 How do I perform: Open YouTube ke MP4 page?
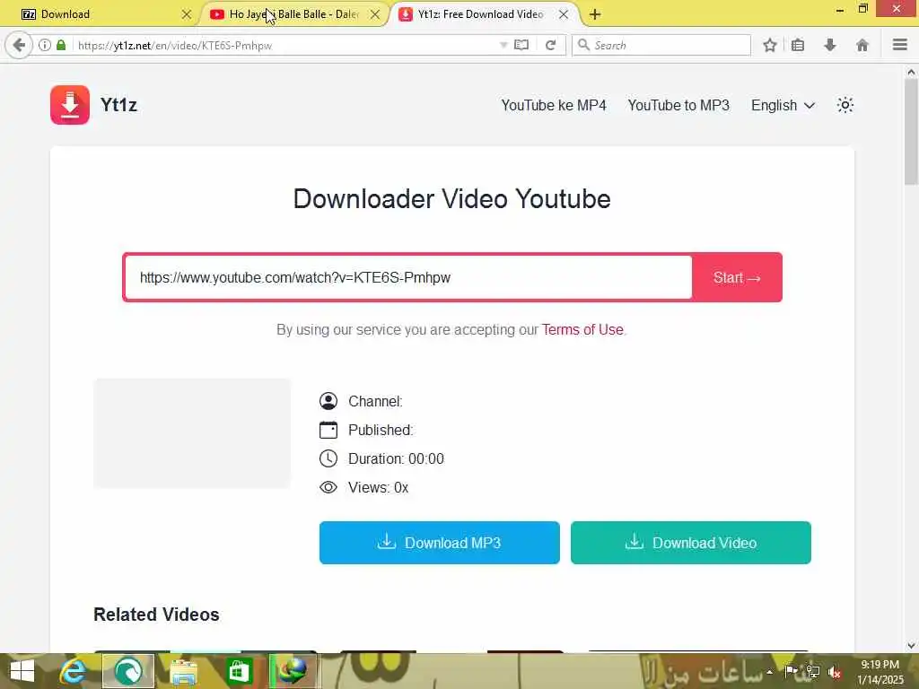553,106
